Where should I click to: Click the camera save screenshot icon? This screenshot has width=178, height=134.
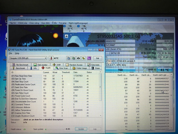point(78,58)
